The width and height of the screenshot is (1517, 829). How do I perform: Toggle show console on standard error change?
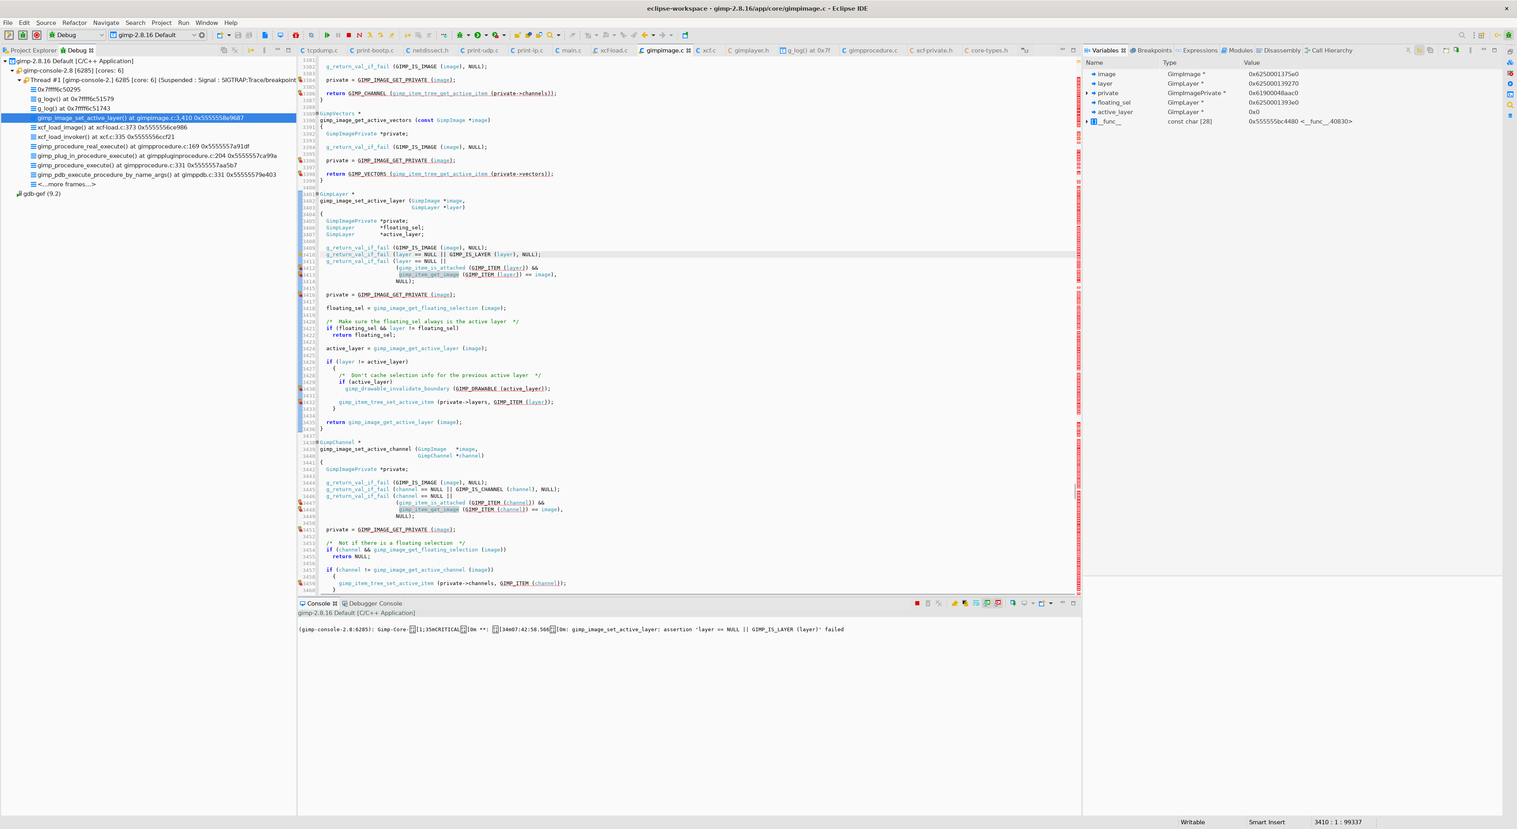[x=998, y=603]
